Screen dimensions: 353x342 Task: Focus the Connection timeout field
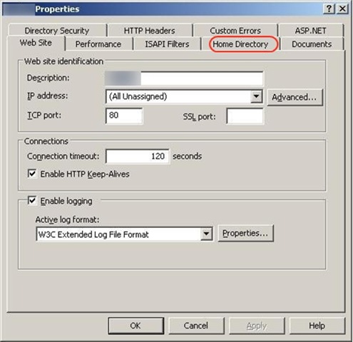tap(138, 156)
